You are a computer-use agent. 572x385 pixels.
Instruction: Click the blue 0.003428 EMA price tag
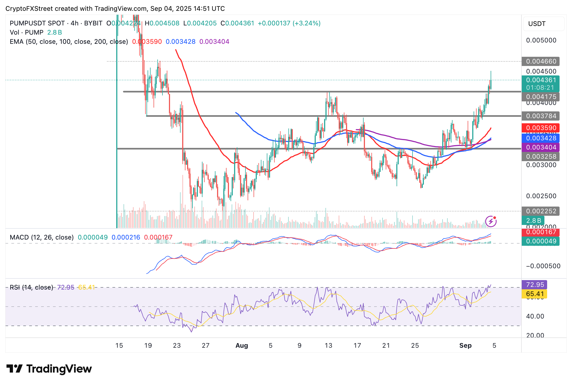(x=540, y=138)
